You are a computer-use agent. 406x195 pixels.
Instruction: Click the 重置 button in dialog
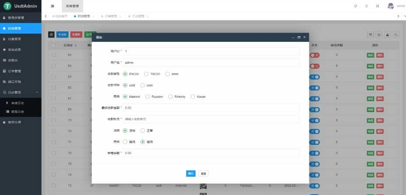click(x=204, y=174)
